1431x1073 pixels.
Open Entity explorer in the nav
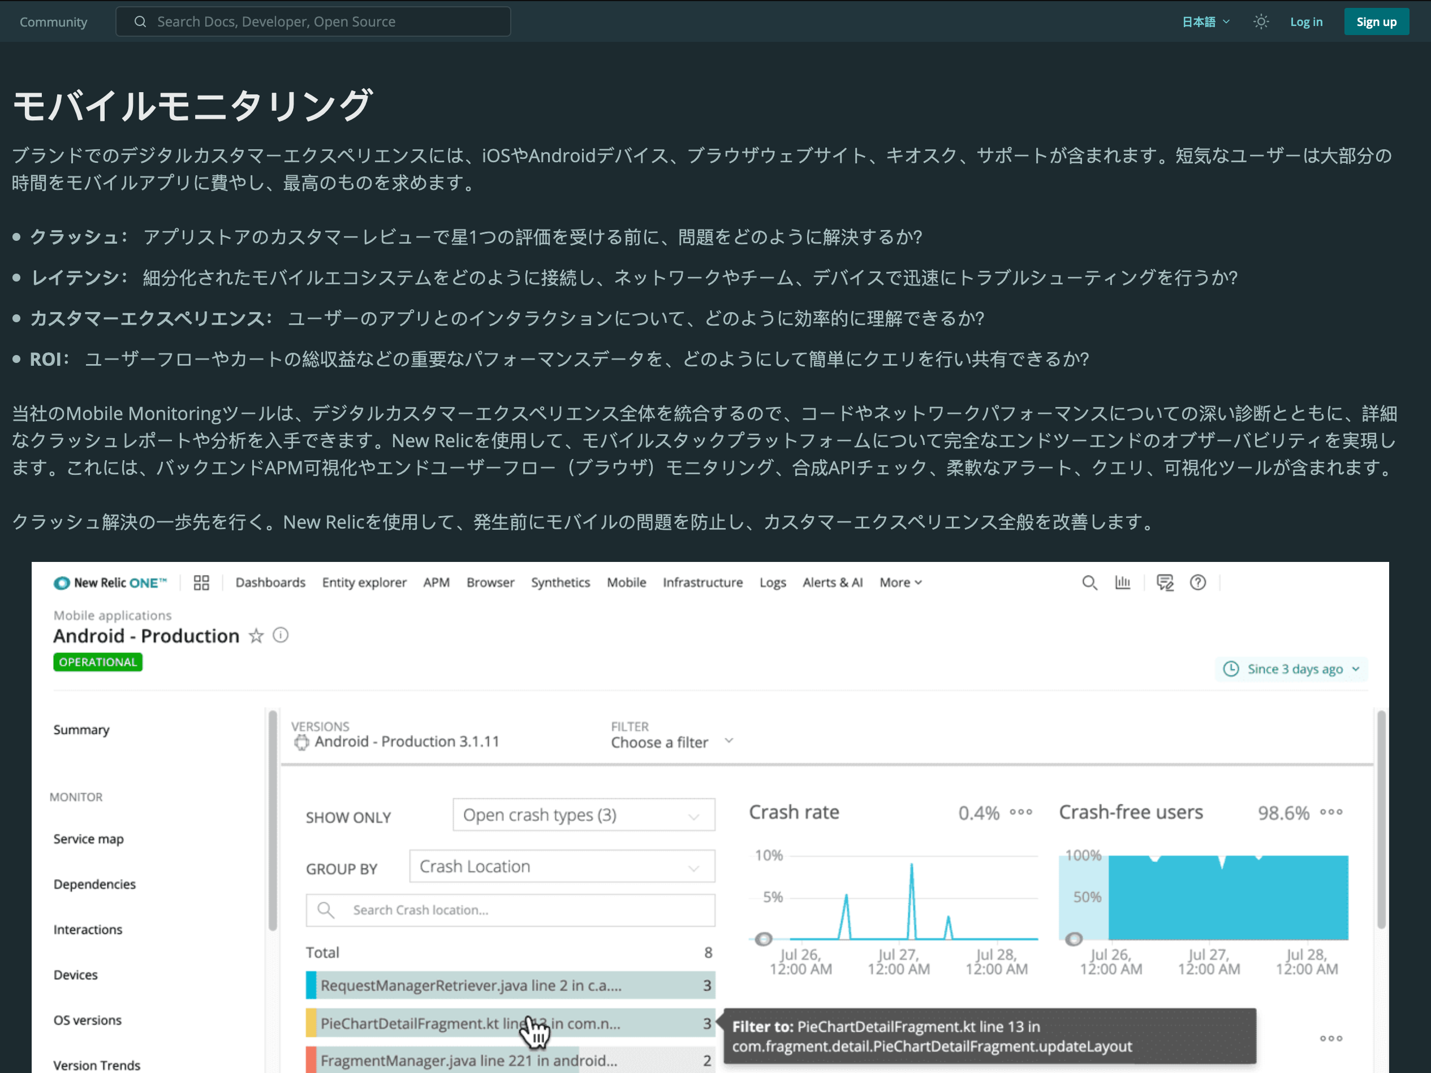[364, 582]
